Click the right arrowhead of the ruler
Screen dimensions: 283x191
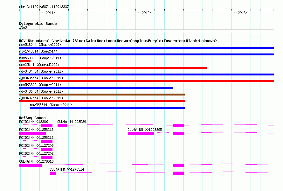pyautogui.click(x=273, y=10)
